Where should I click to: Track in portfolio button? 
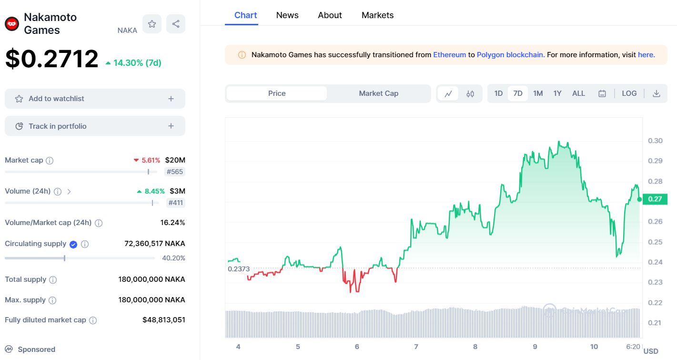(x=95, y=126)
